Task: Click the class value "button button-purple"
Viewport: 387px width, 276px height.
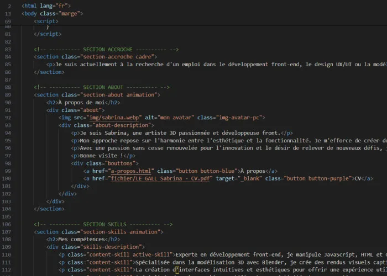Action: (x=319, y=178)
